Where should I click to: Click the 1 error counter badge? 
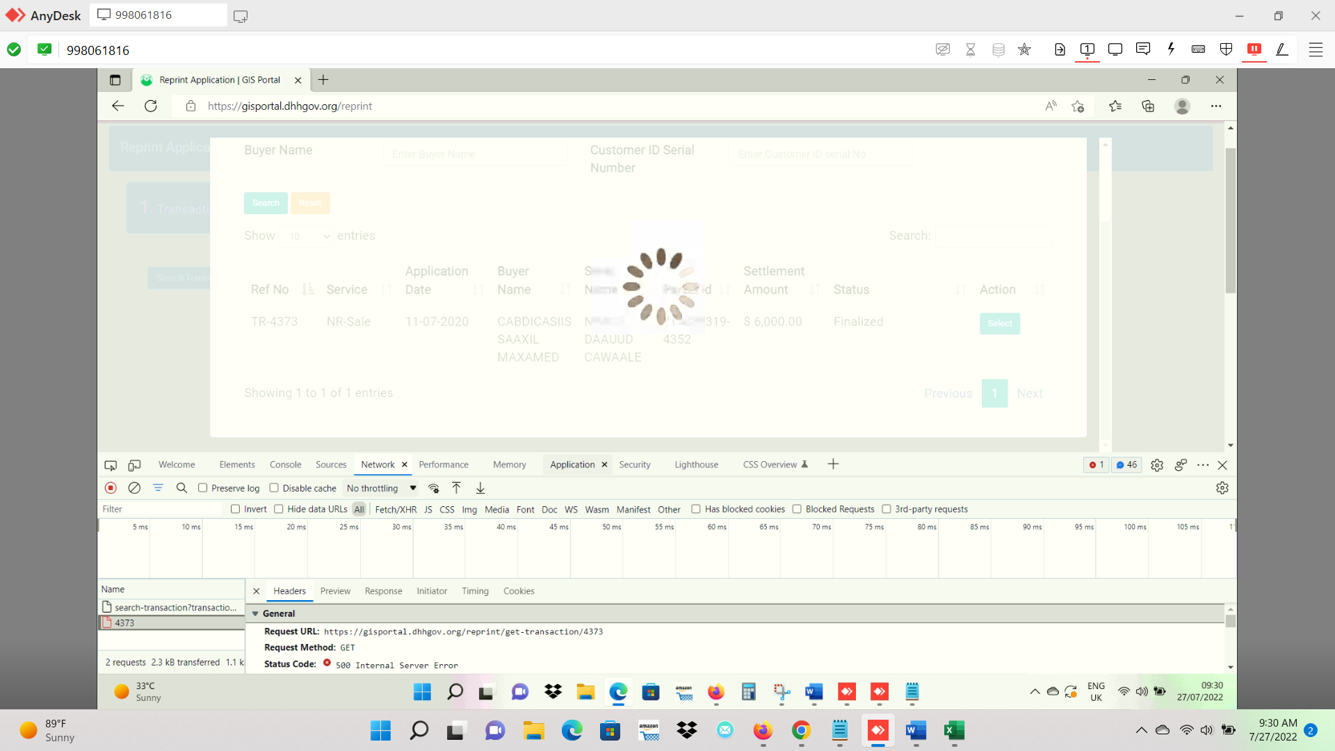click(x=1096, y=465)
